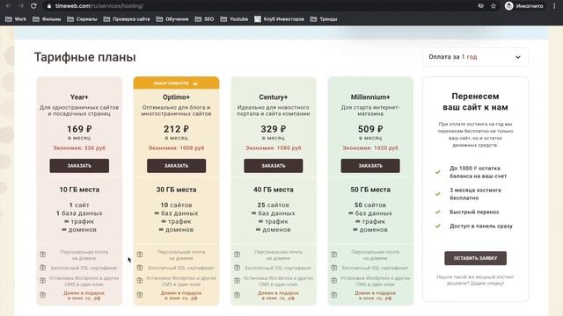The width and height of the screenshot is (563, 316).
Task: Click the Optimo+ plan title
Action: tap(176, 97)
